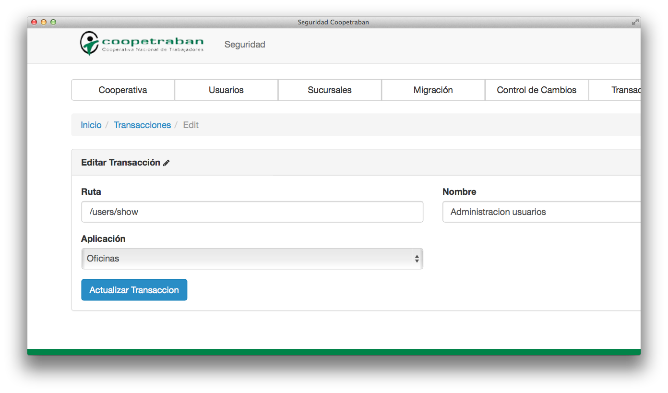Click the Editar Transacción panel heading
Viewport: 668px width, 393px height.
tap(120, 163)
